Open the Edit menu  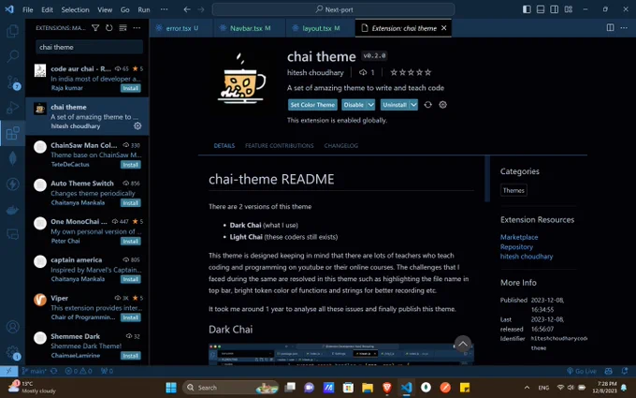point(47,9)
